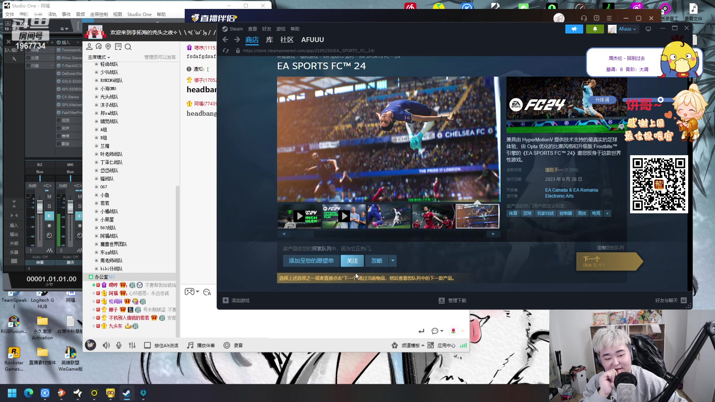Reload the Steam store page
The height and width of the screenshot is (402, 715).
[225, 51]
